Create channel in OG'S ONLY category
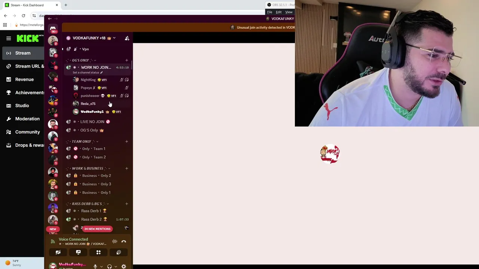Viewport: 479px width, 269px height. click(x=126, y=60)
